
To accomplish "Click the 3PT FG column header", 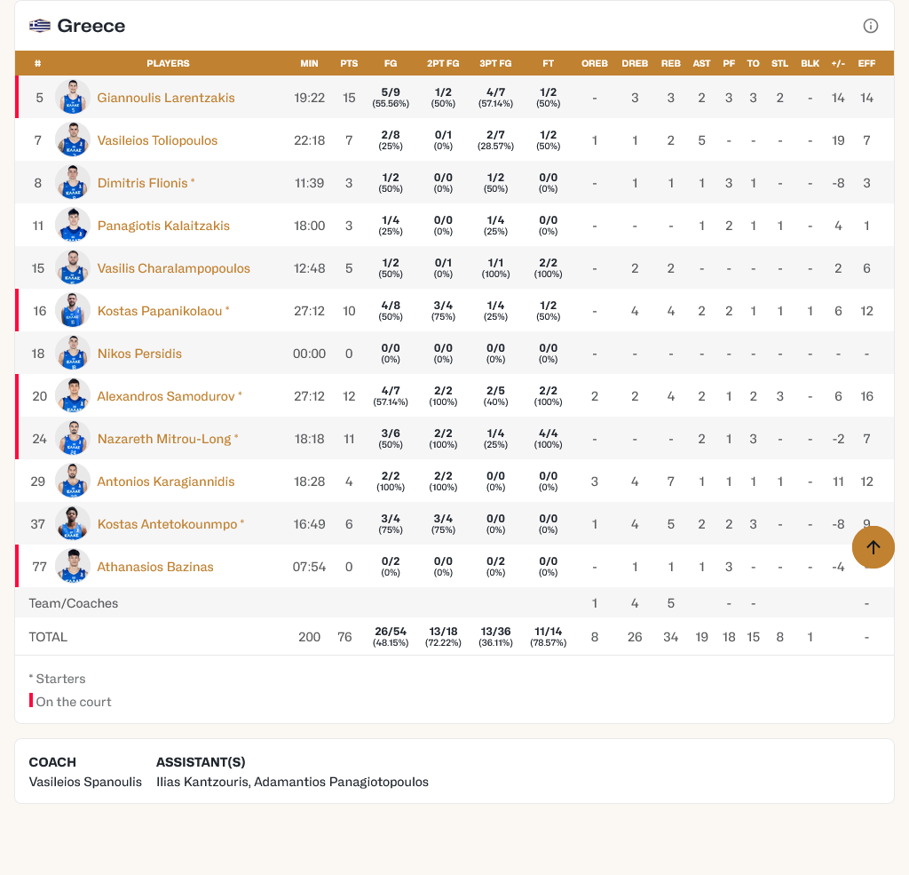I will 495,64.
